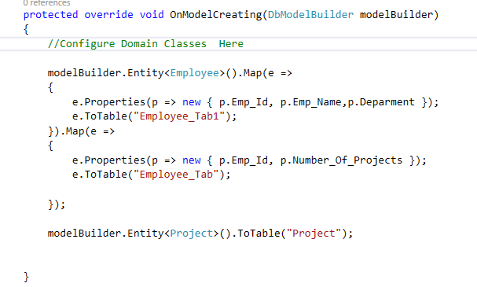Click the "Employee_Tab" string in second Map
The image size is (477, 287).
[x=176, y=175]
